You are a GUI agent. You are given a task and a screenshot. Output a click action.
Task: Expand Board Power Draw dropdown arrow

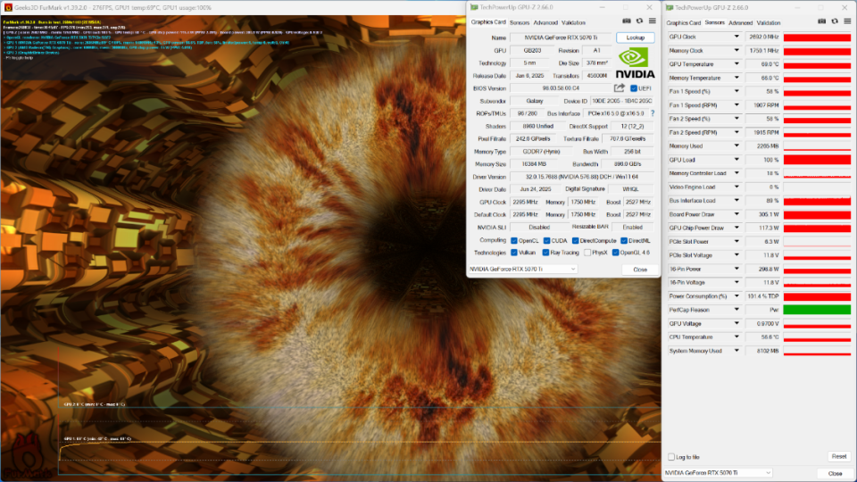(x=736, y=214)
